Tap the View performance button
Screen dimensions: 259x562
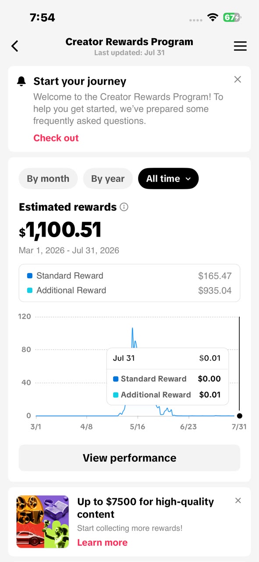coord(129,458)
